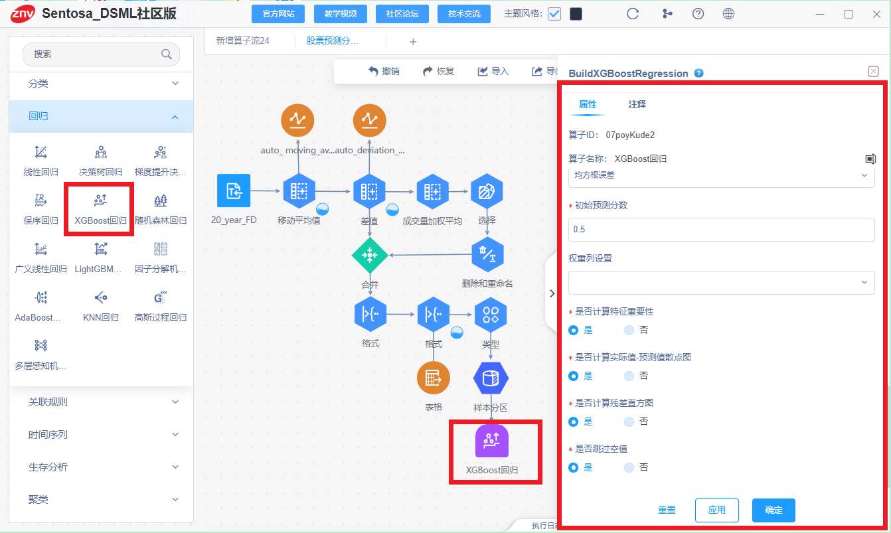Select the 广义线性回归 operator icon
This screenshot has height=533, width=891.
pos(40,249)
